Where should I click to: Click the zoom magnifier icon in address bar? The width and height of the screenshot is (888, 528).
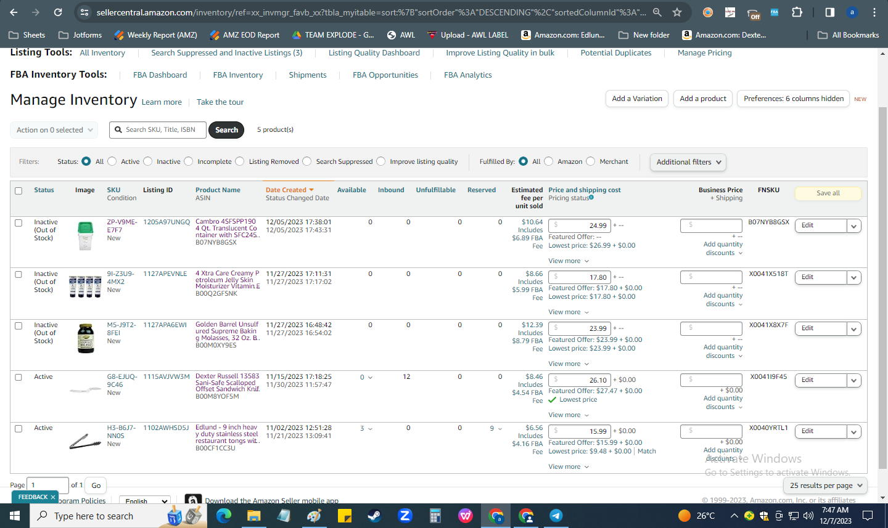pos(657,12)
